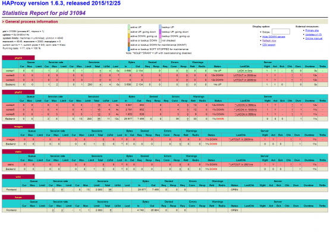Click the worker4 row name in php52
Screen dimensions: 330x232
tap(10, 105)
